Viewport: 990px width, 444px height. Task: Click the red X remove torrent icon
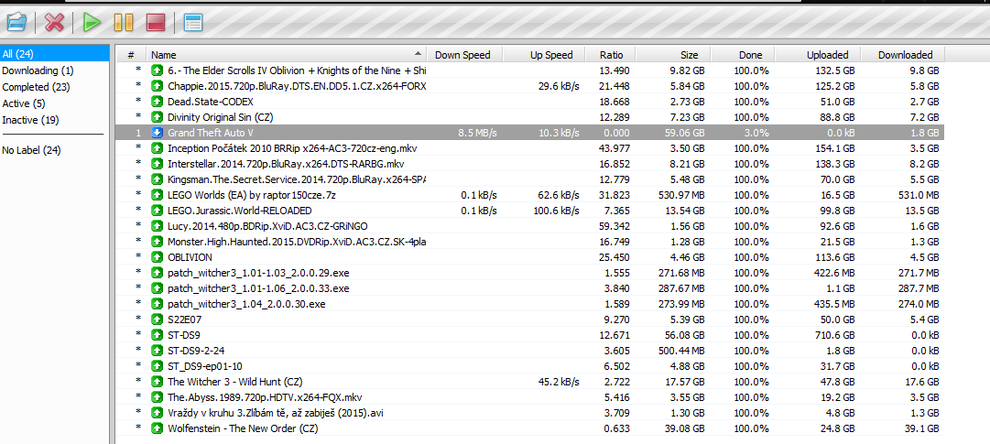click(x=55, y=23)
